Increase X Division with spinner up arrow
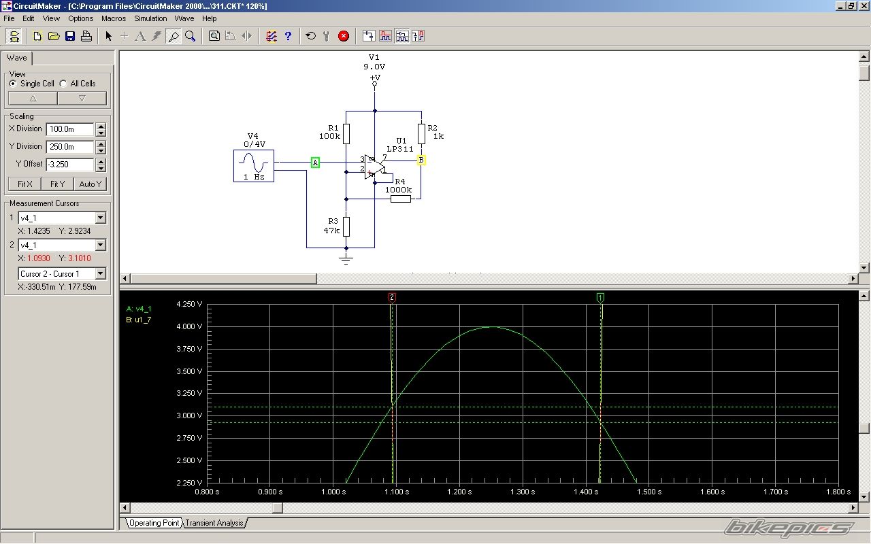871x544 pixels. (x=101, y=126)
